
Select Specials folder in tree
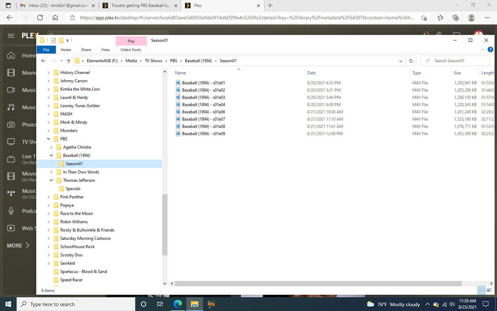pos(73,189)
